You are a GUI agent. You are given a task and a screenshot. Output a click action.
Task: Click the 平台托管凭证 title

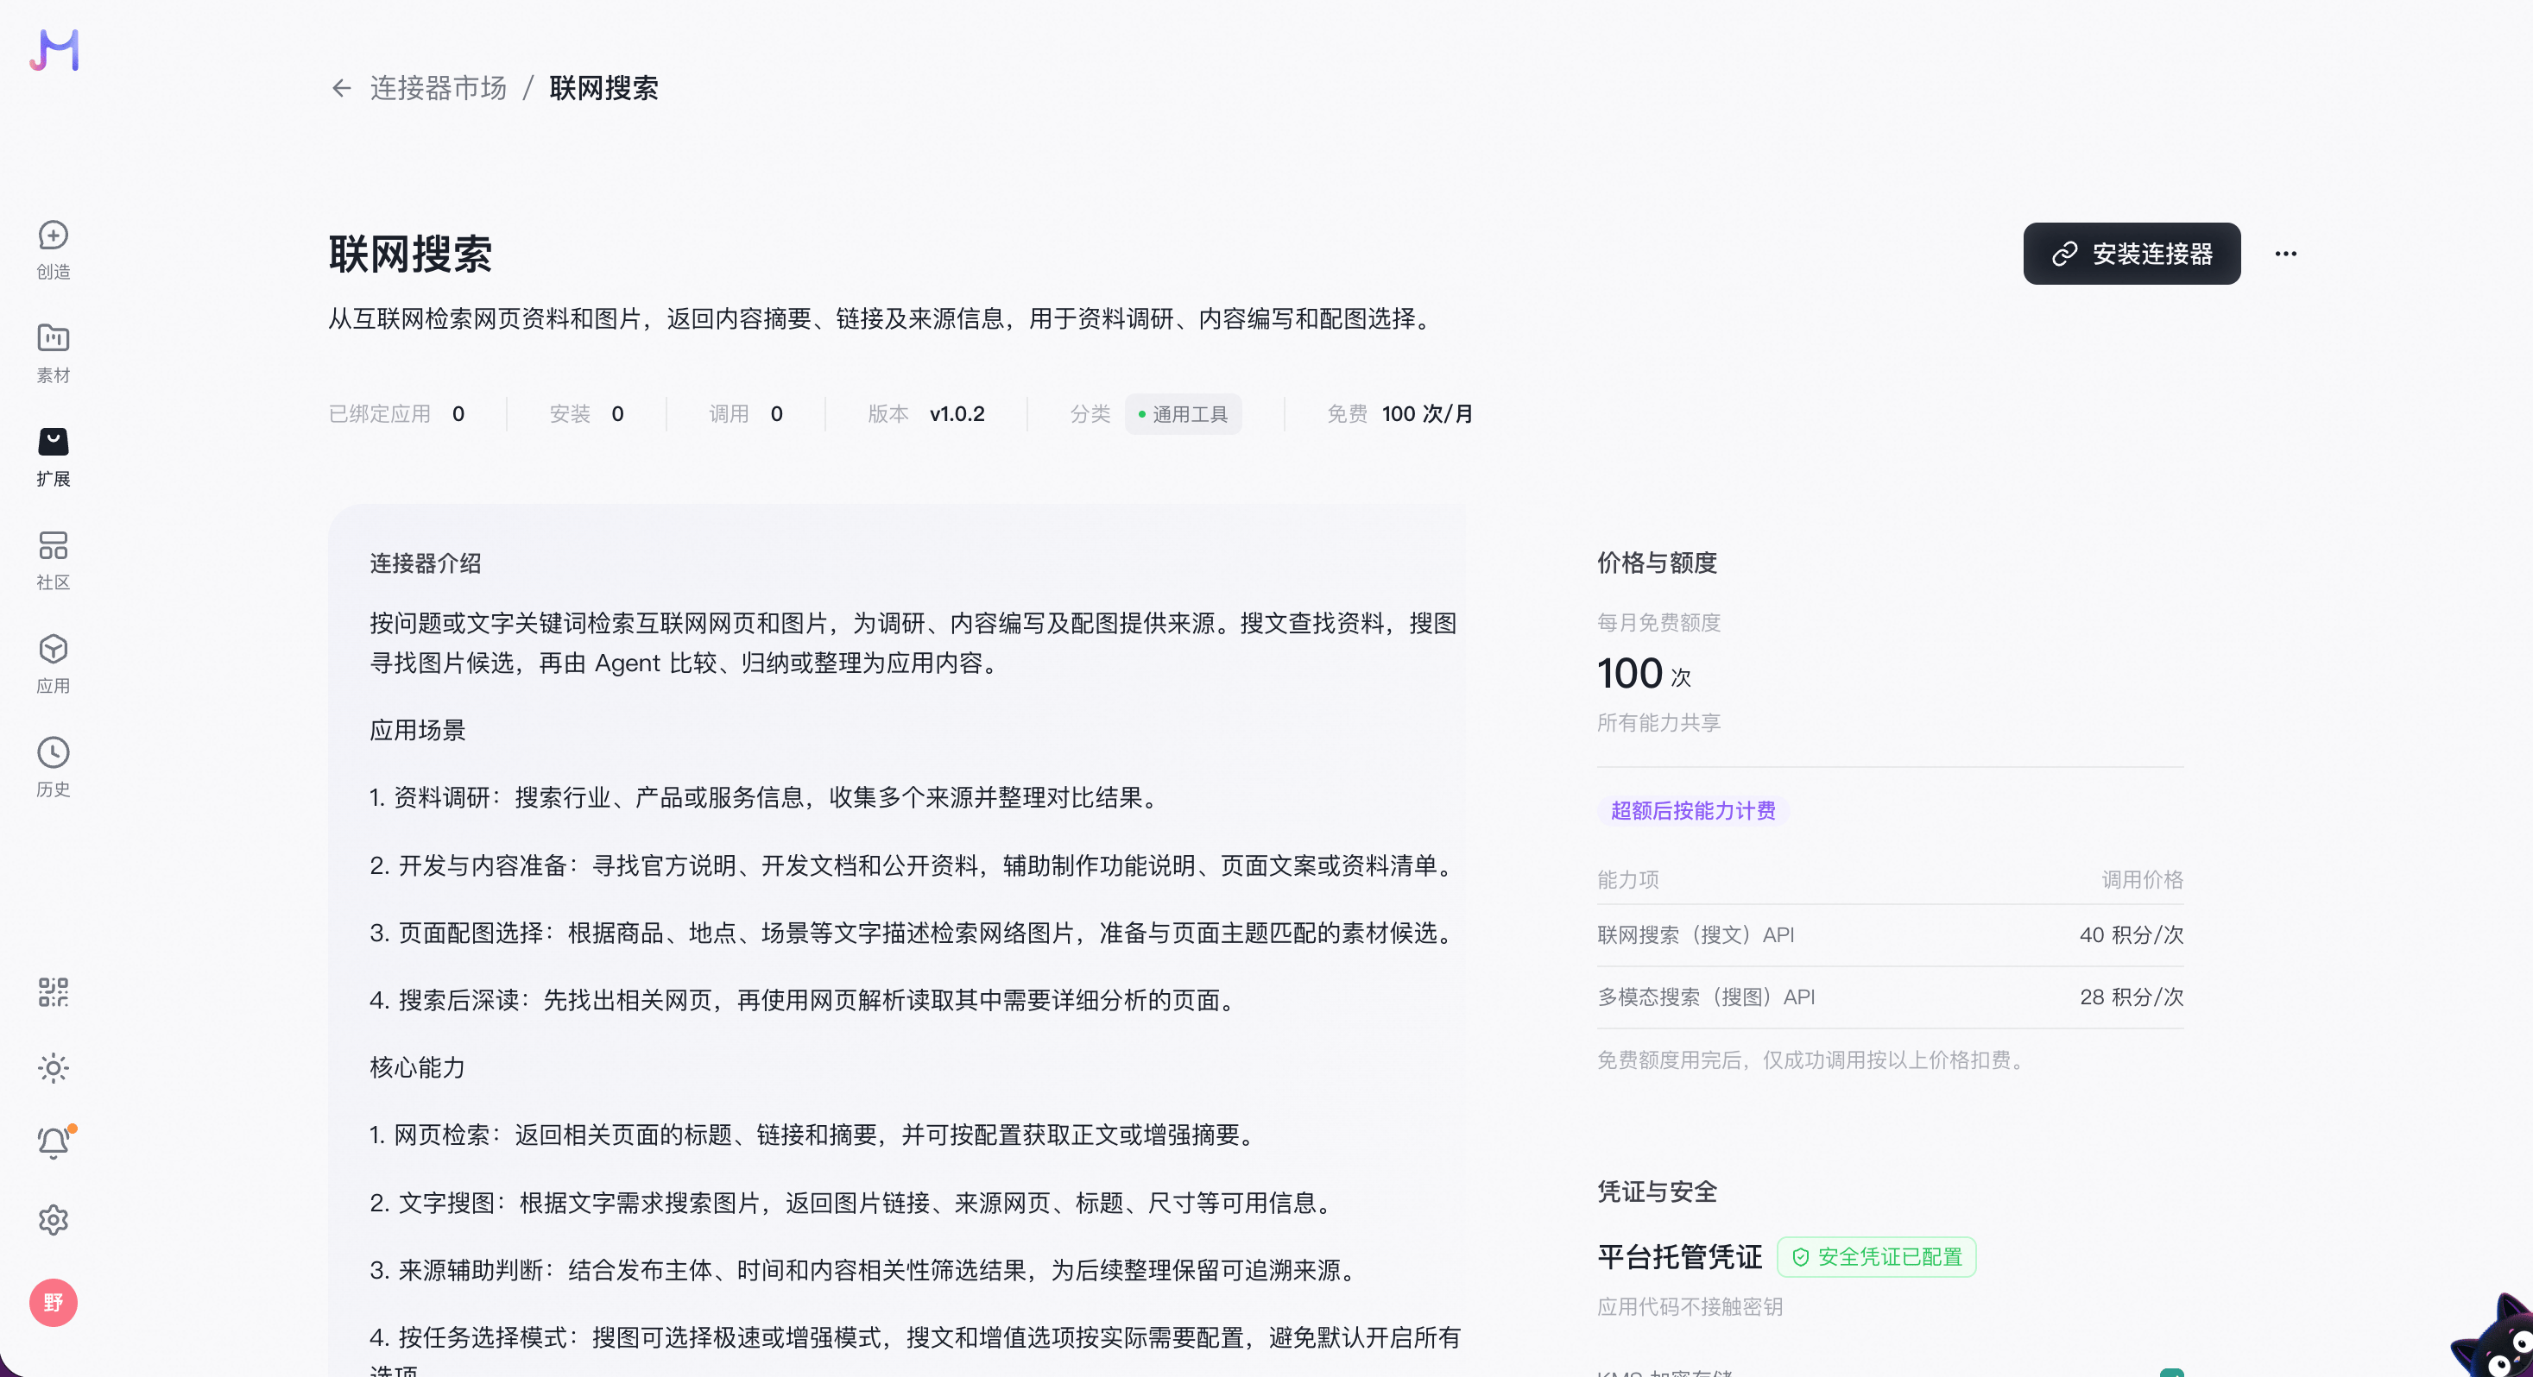pos(1679,1257)
